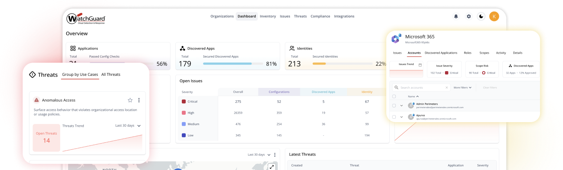Click the Low severity blue swatch

[x=184, y=135]
